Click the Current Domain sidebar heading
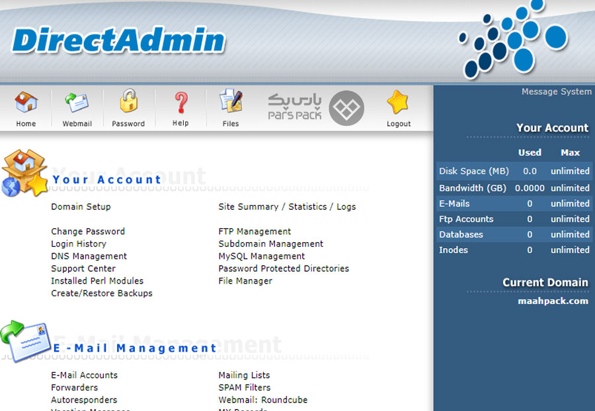595x411 pixels. [545, 282]
